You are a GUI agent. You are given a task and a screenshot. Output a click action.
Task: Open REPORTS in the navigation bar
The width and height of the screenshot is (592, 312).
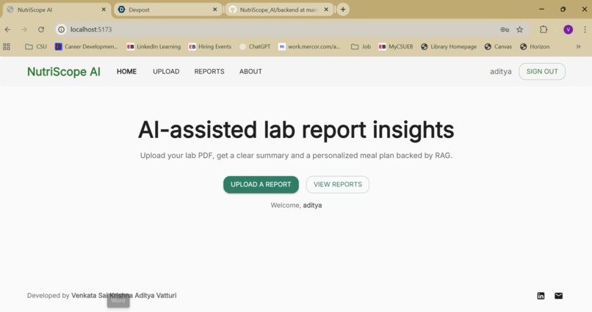209,71
